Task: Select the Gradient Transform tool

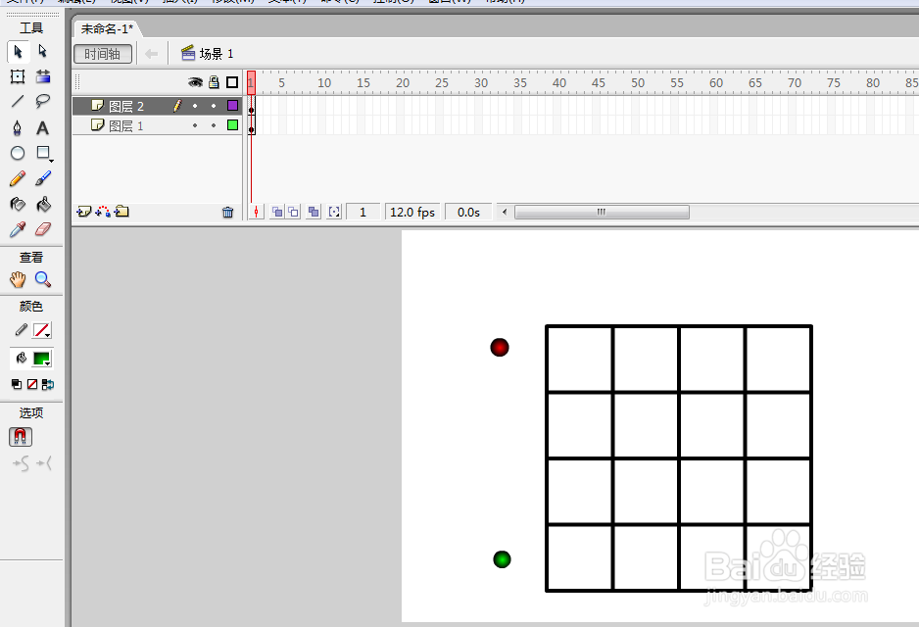Action: coord(43,76)
